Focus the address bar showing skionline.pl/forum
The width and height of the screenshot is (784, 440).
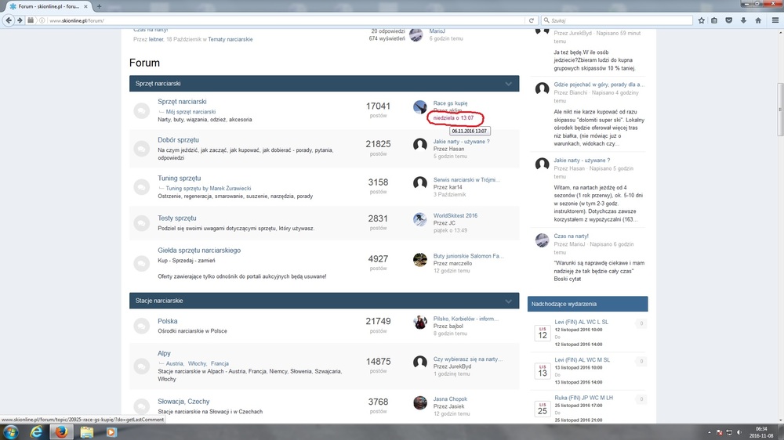pos(284,20)
